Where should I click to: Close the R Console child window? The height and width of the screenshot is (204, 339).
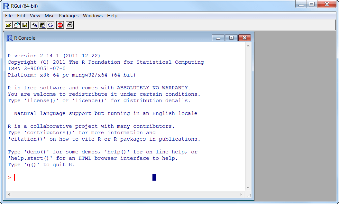coord(244,38)
